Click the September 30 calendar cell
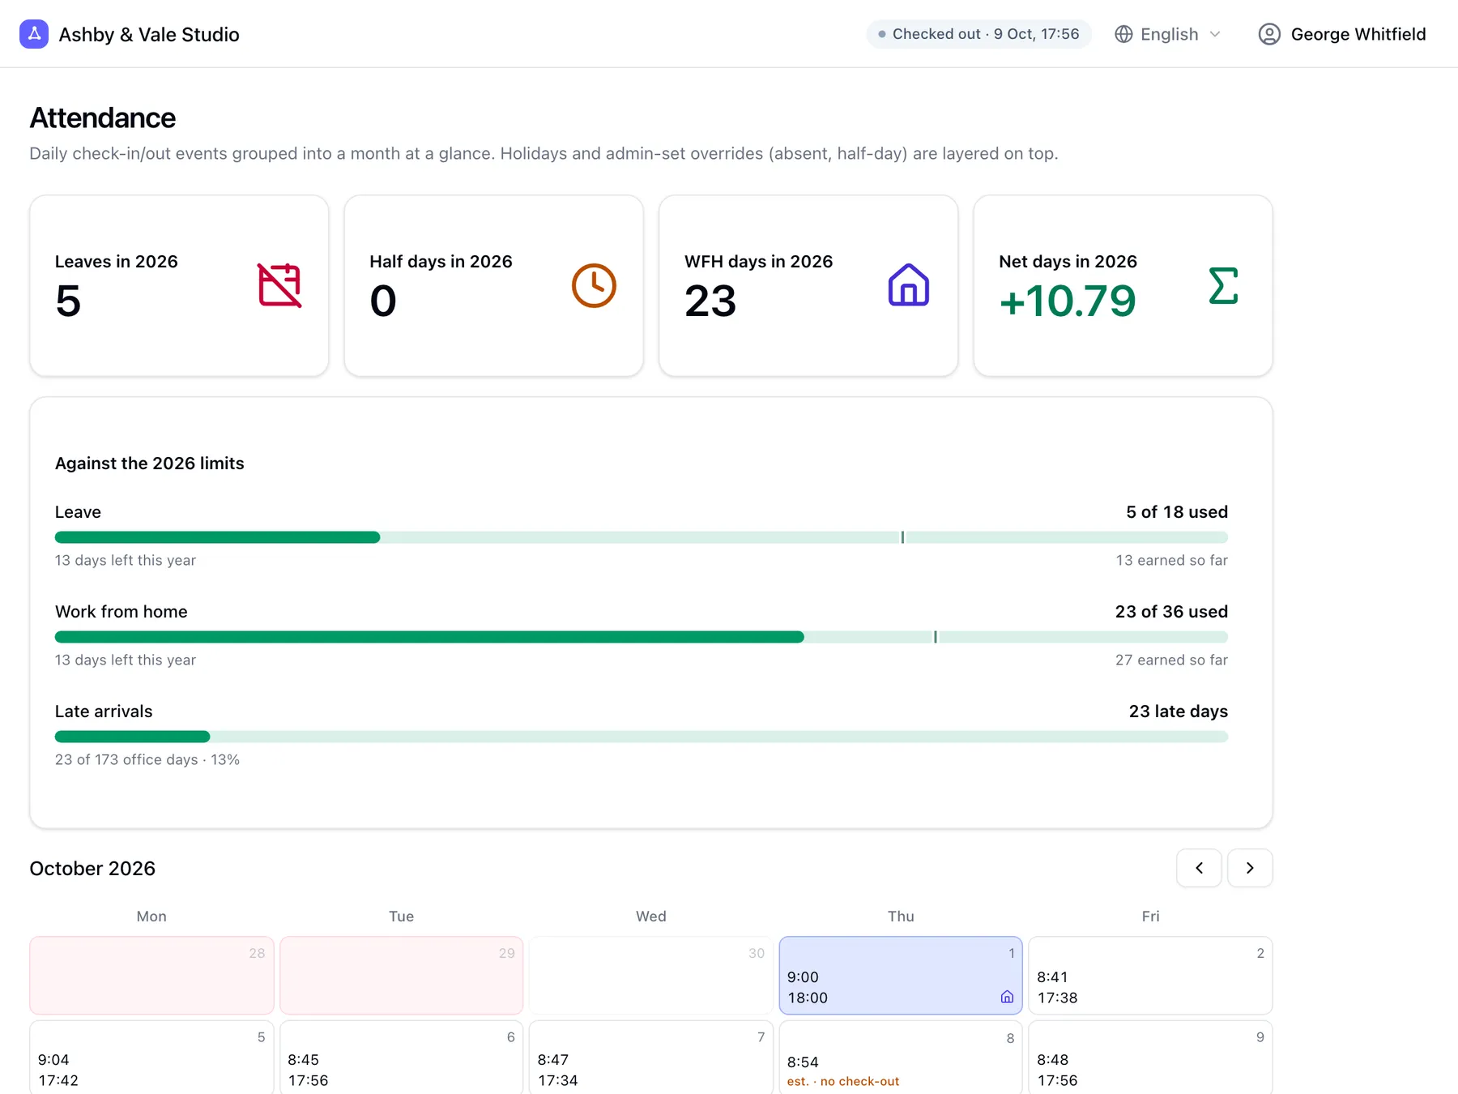The width and height of the screenshot is (1458, 1094). tap(651, 976)
